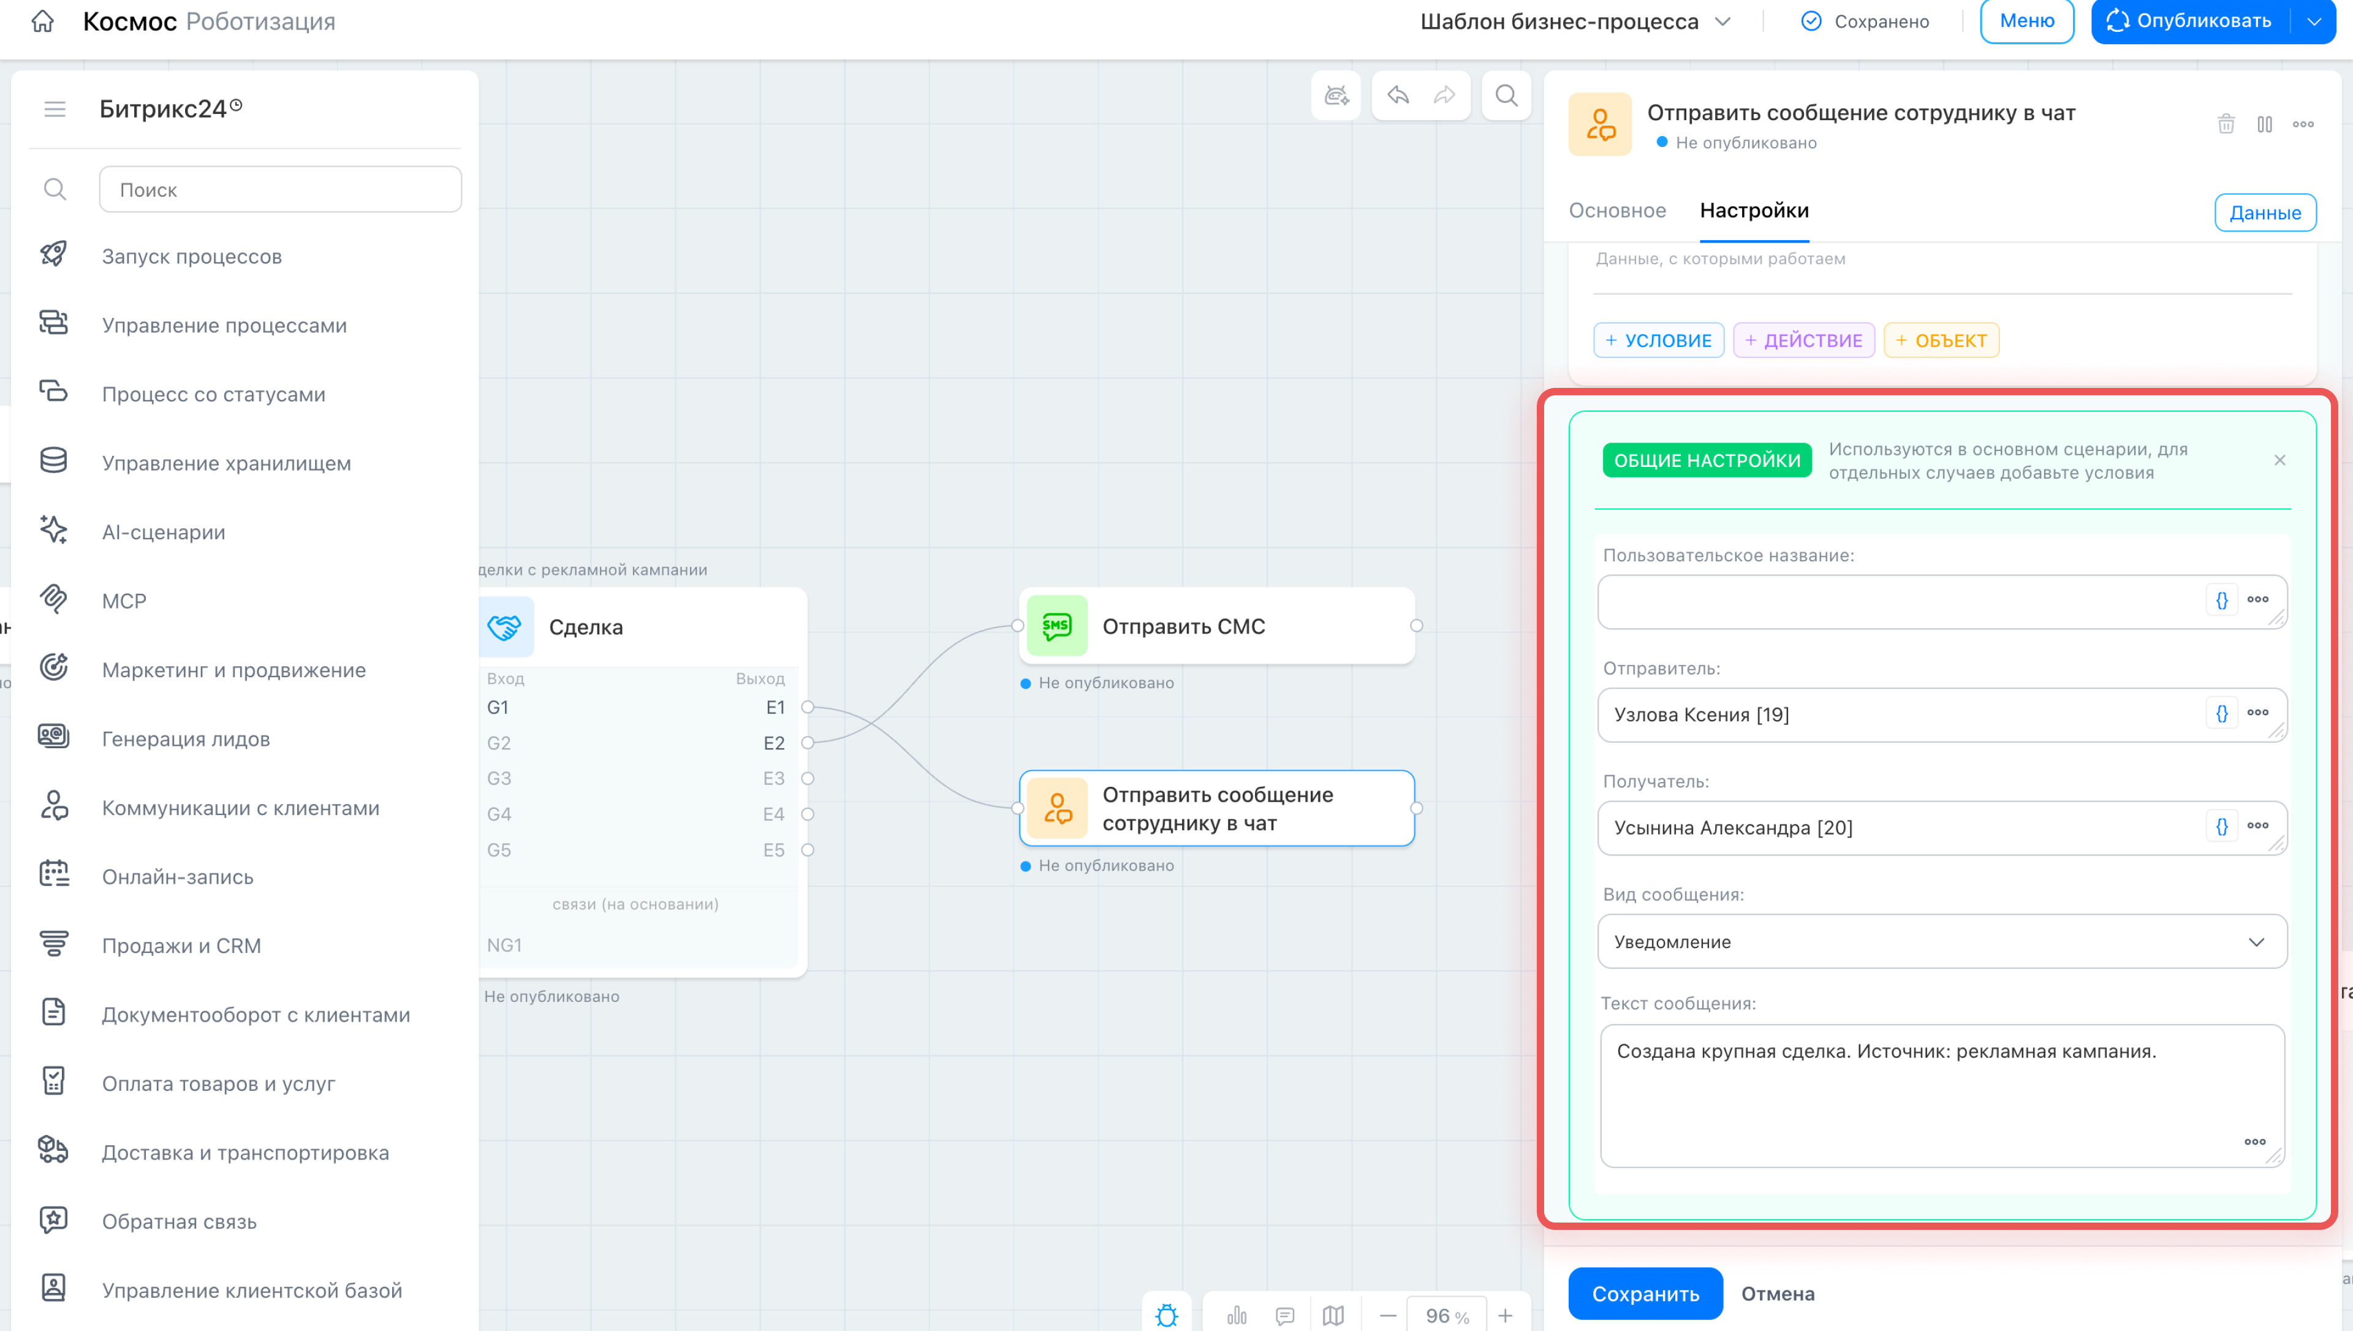Click the redo arrow on canvas toolbar
This screenshot has height=1331, width=2353.
(x=1445, y=95)
